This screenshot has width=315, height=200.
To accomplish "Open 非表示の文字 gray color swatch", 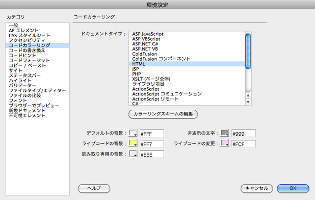I will [x=225, y=133].
